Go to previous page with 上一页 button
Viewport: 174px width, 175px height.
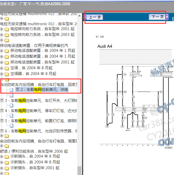coord(94,17)
